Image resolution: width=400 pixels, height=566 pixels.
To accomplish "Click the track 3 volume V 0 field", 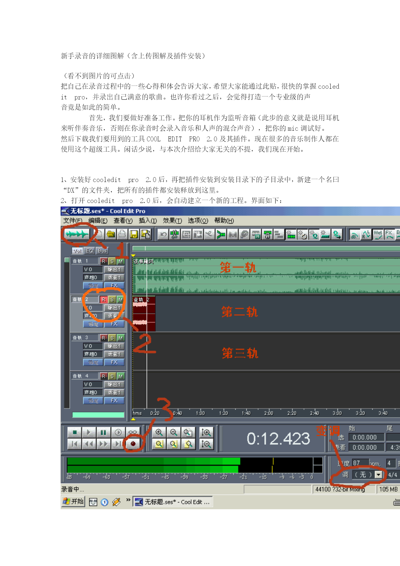I will coord(93,346).
